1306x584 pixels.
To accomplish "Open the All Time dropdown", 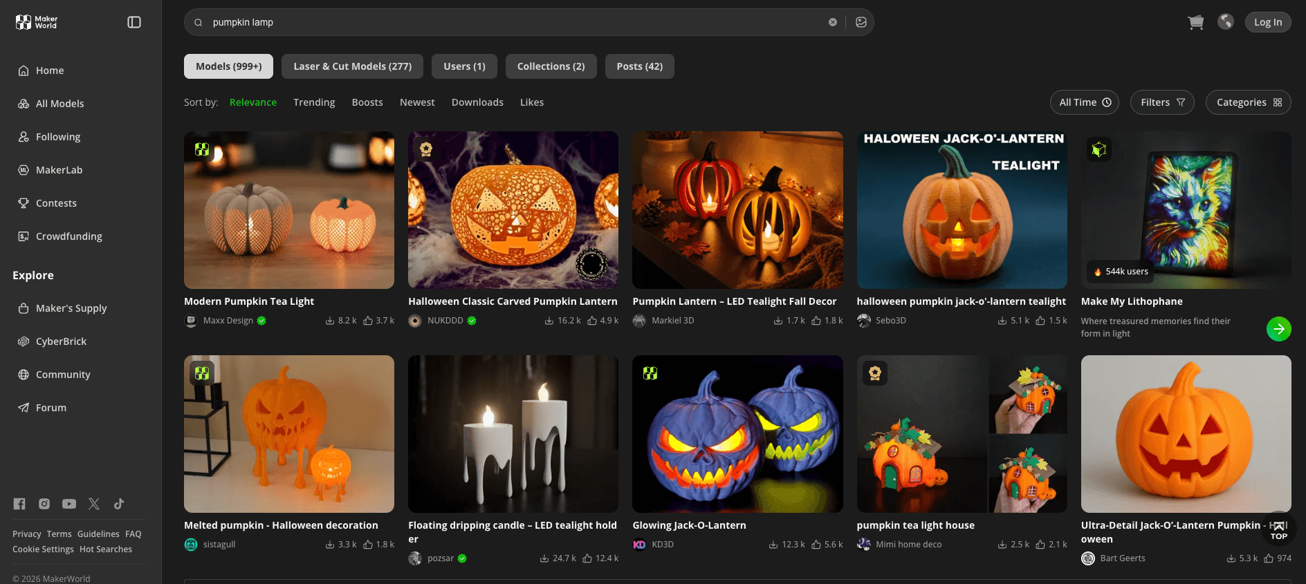I will 1085,102.
